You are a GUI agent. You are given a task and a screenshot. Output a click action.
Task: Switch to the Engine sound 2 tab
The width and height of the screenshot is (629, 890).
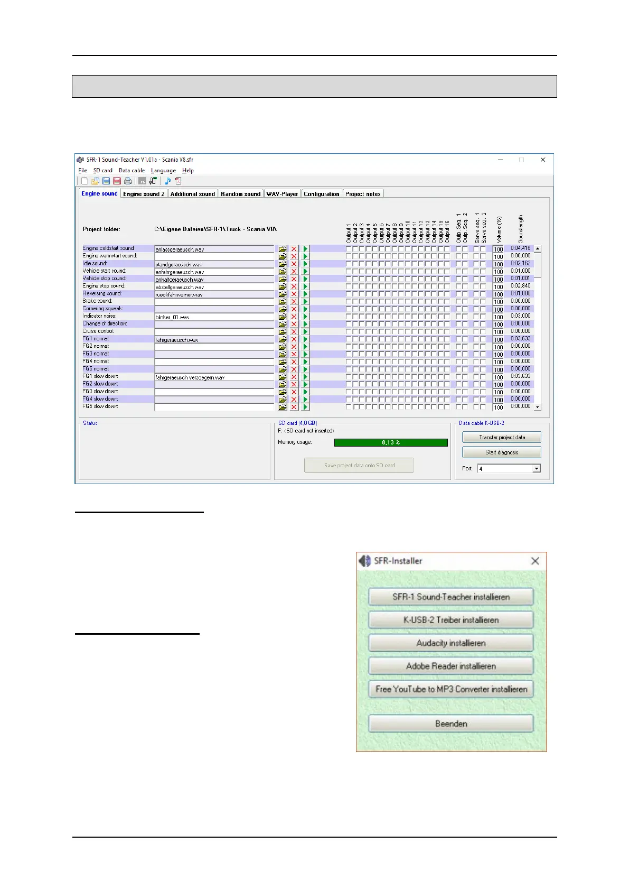tap(144, 194)
